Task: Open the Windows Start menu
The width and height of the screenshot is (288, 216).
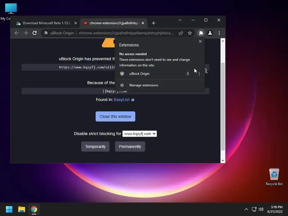Action: (x=9, y=209)
